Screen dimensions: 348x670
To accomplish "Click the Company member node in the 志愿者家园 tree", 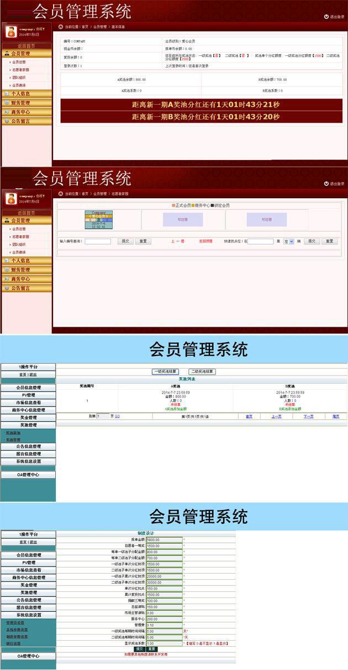I will (x=98, y=219).
